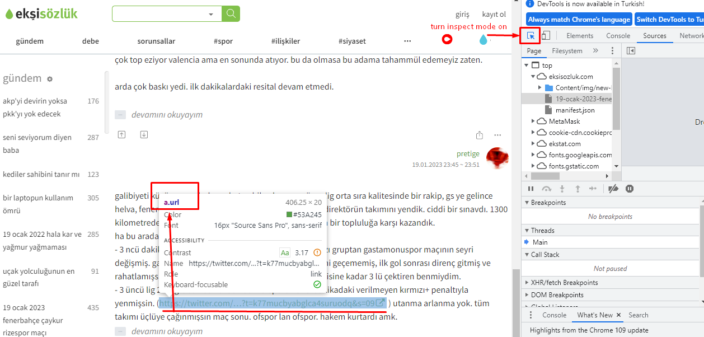
Task: Upvote the entry with the up arrow
Action: tap(121, 135)
